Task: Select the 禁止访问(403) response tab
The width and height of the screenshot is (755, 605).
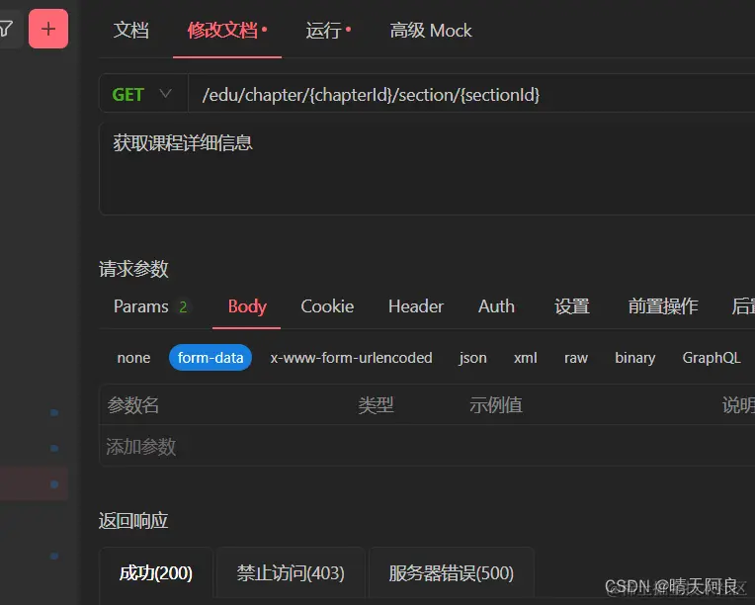Action: click(291, 573)
